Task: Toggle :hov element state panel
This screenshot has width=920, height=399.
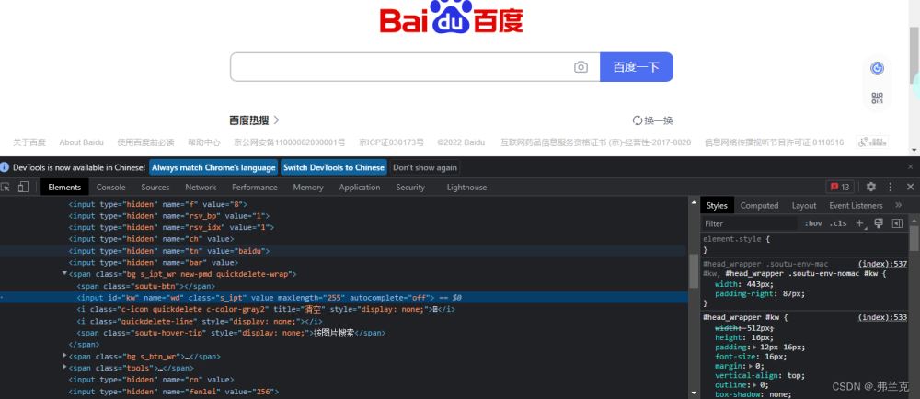Action: (x=813, y=223)
